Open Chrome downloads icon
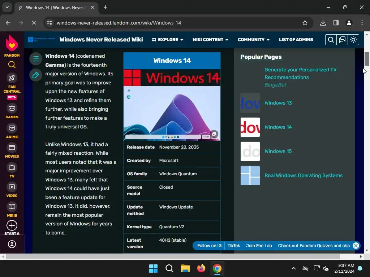This screenshot has height=277, width=370. 323,23
